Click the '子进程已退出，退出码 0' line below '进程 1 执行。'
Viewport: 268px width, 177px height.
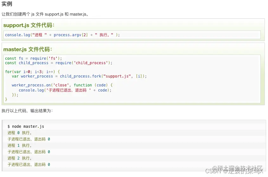[x=29, y=152]
